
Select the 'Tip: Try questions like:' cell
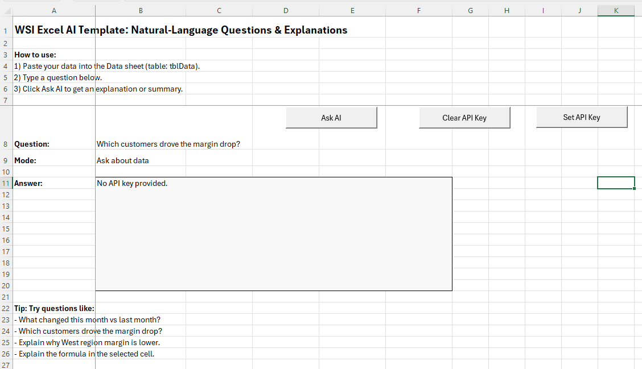point(54,308)
